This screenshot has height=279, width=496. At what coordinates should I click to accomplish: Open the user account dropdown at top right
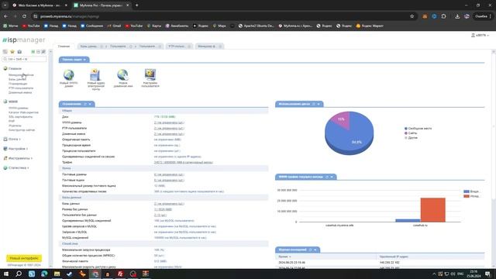480,35
